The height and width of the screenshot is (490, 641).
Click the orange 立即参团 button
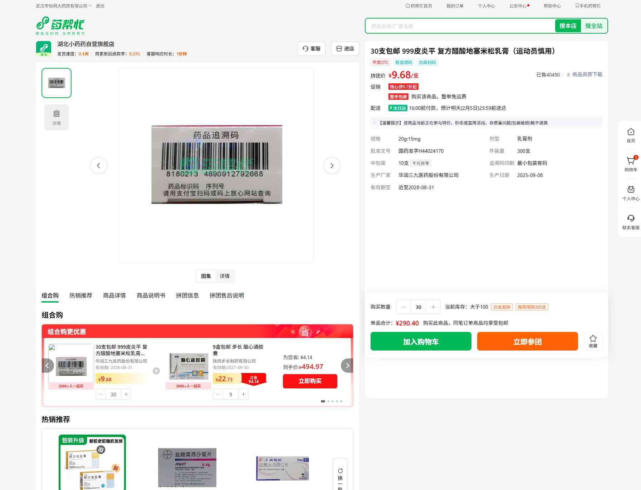click(527, 341)
